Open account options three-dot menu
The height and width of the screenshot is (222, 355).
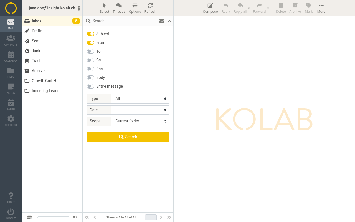pyautogui.click(x=79, y=8)
